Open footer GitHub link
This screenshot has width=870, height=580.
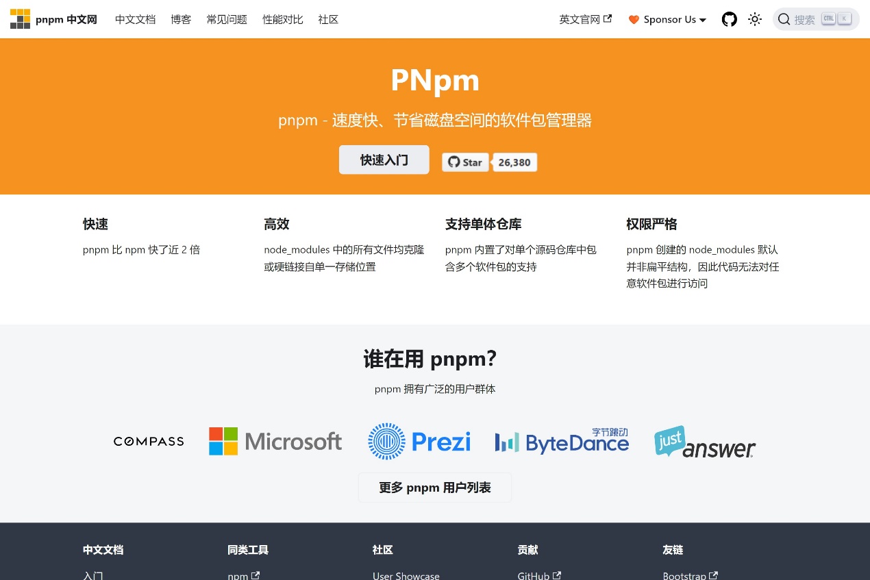pos(539,575)
